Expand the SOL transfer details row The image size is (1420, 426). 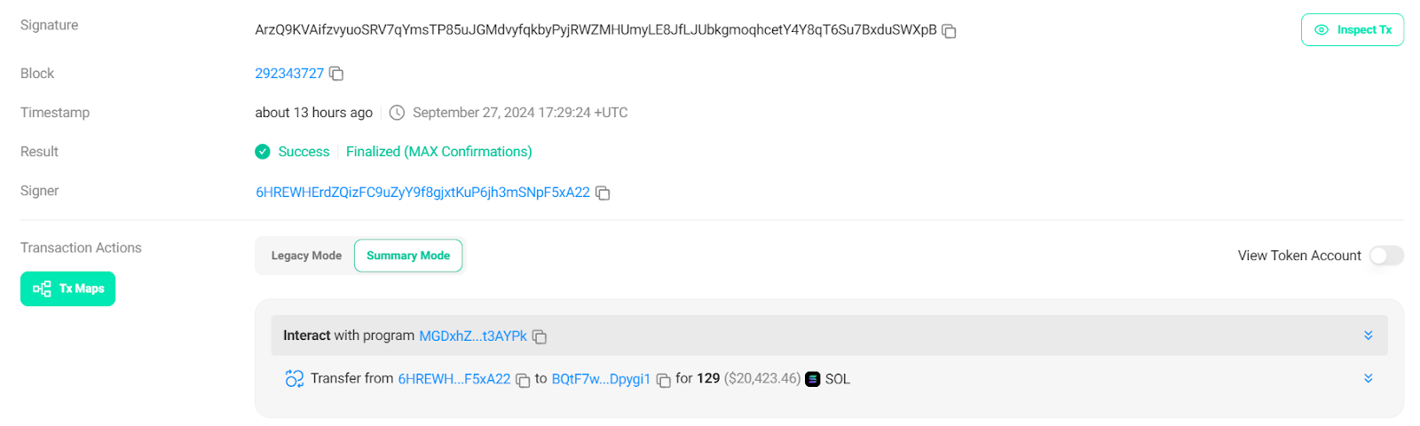click(x=1368, y=378)
